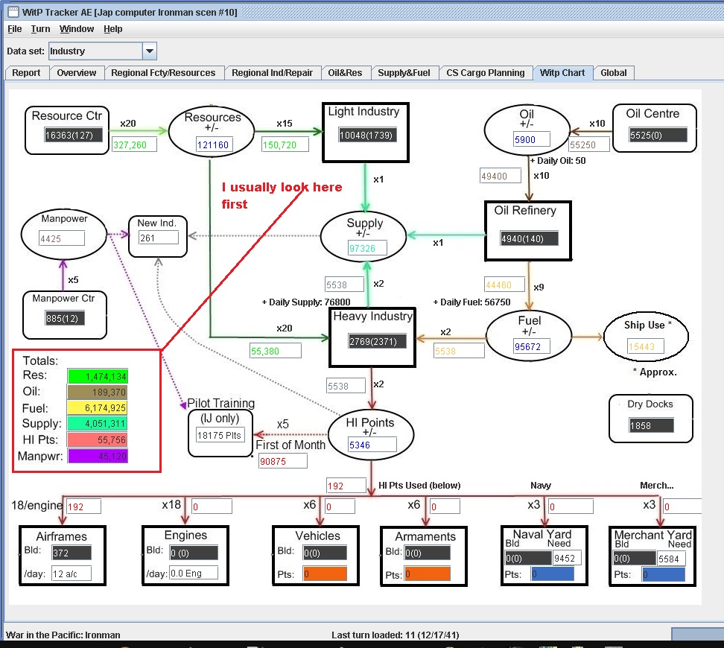Open the Turn menu
The width and height of the screenshot is (724, 648).
tap(41, 29)
